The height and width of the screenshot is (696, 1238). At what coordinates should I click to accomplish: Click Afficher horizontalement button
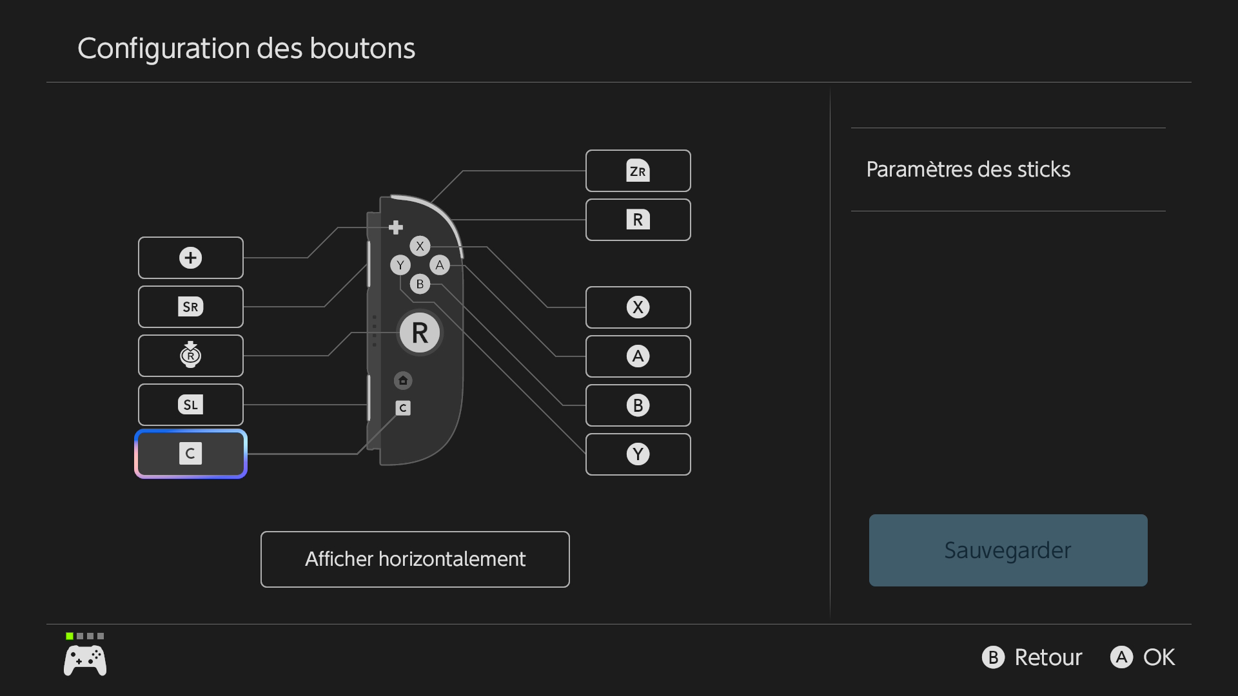(x=415, y=559)
